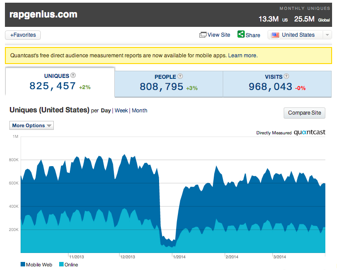Click the 808,795 people number

tap(161, 87)
